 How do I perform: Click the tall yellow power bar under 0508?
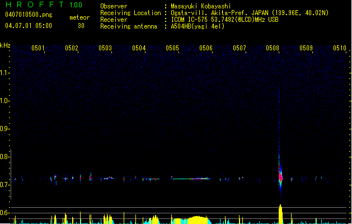tap(280, 214)
